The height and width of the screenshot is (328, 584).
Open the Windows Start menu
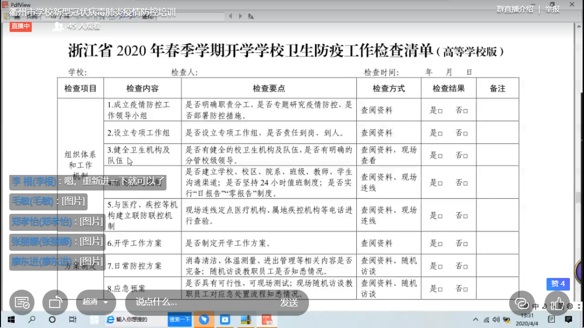(10, 320)
